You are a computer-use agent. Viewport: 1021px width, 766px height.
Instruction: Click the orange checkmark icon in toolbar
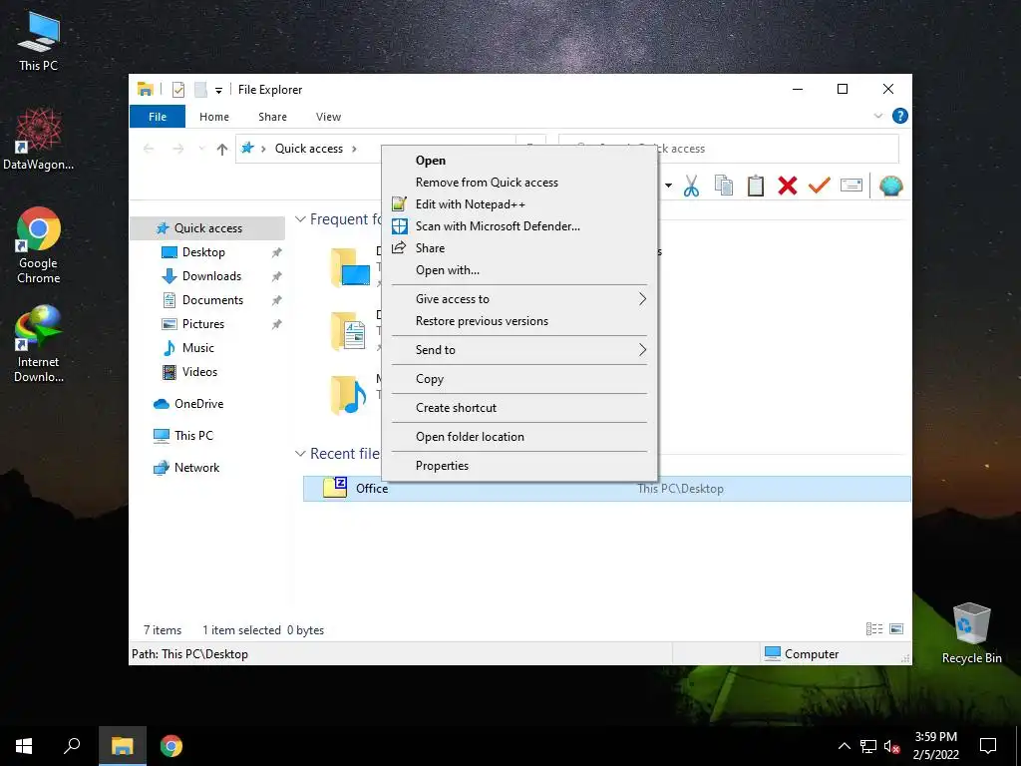pyautogui.click(x=820, y=185)
